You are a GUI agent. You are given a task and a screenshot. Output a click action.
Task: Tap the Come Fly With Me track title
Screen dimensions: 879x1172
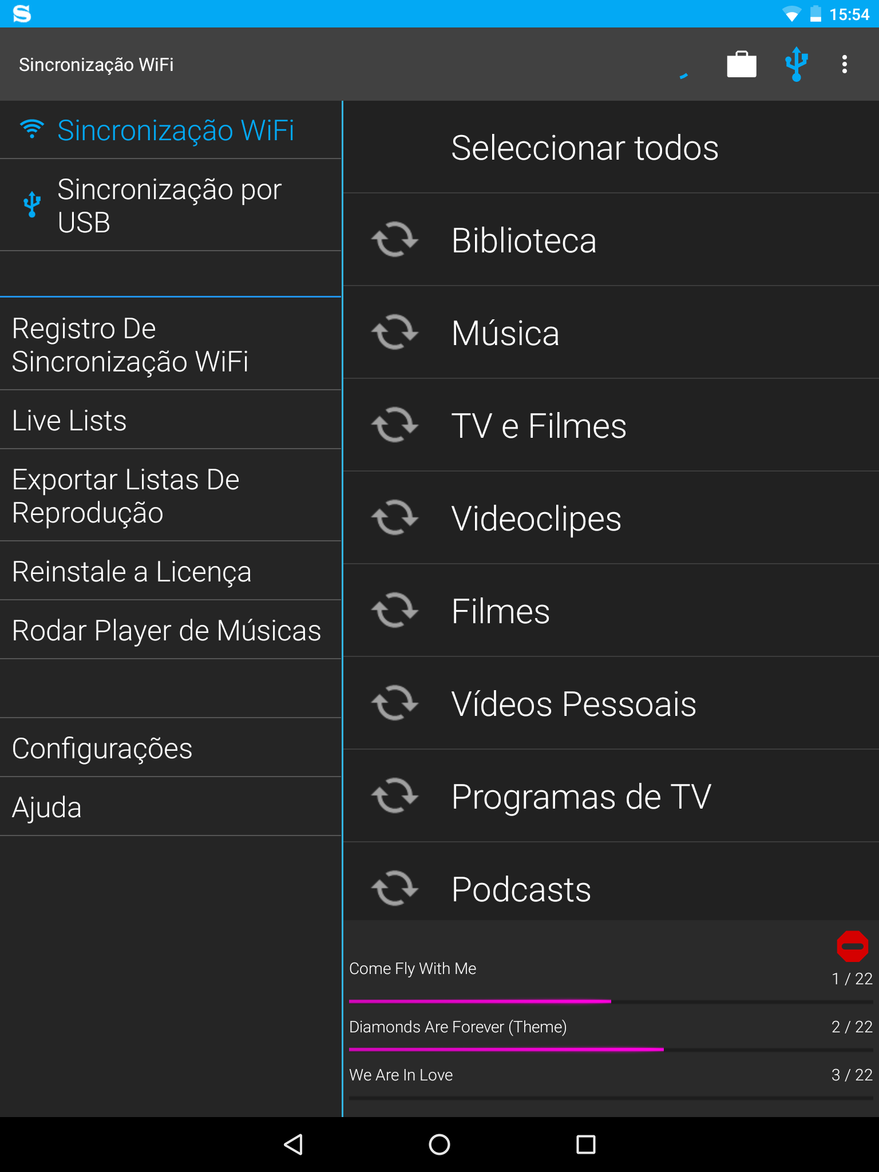point(413,968)
